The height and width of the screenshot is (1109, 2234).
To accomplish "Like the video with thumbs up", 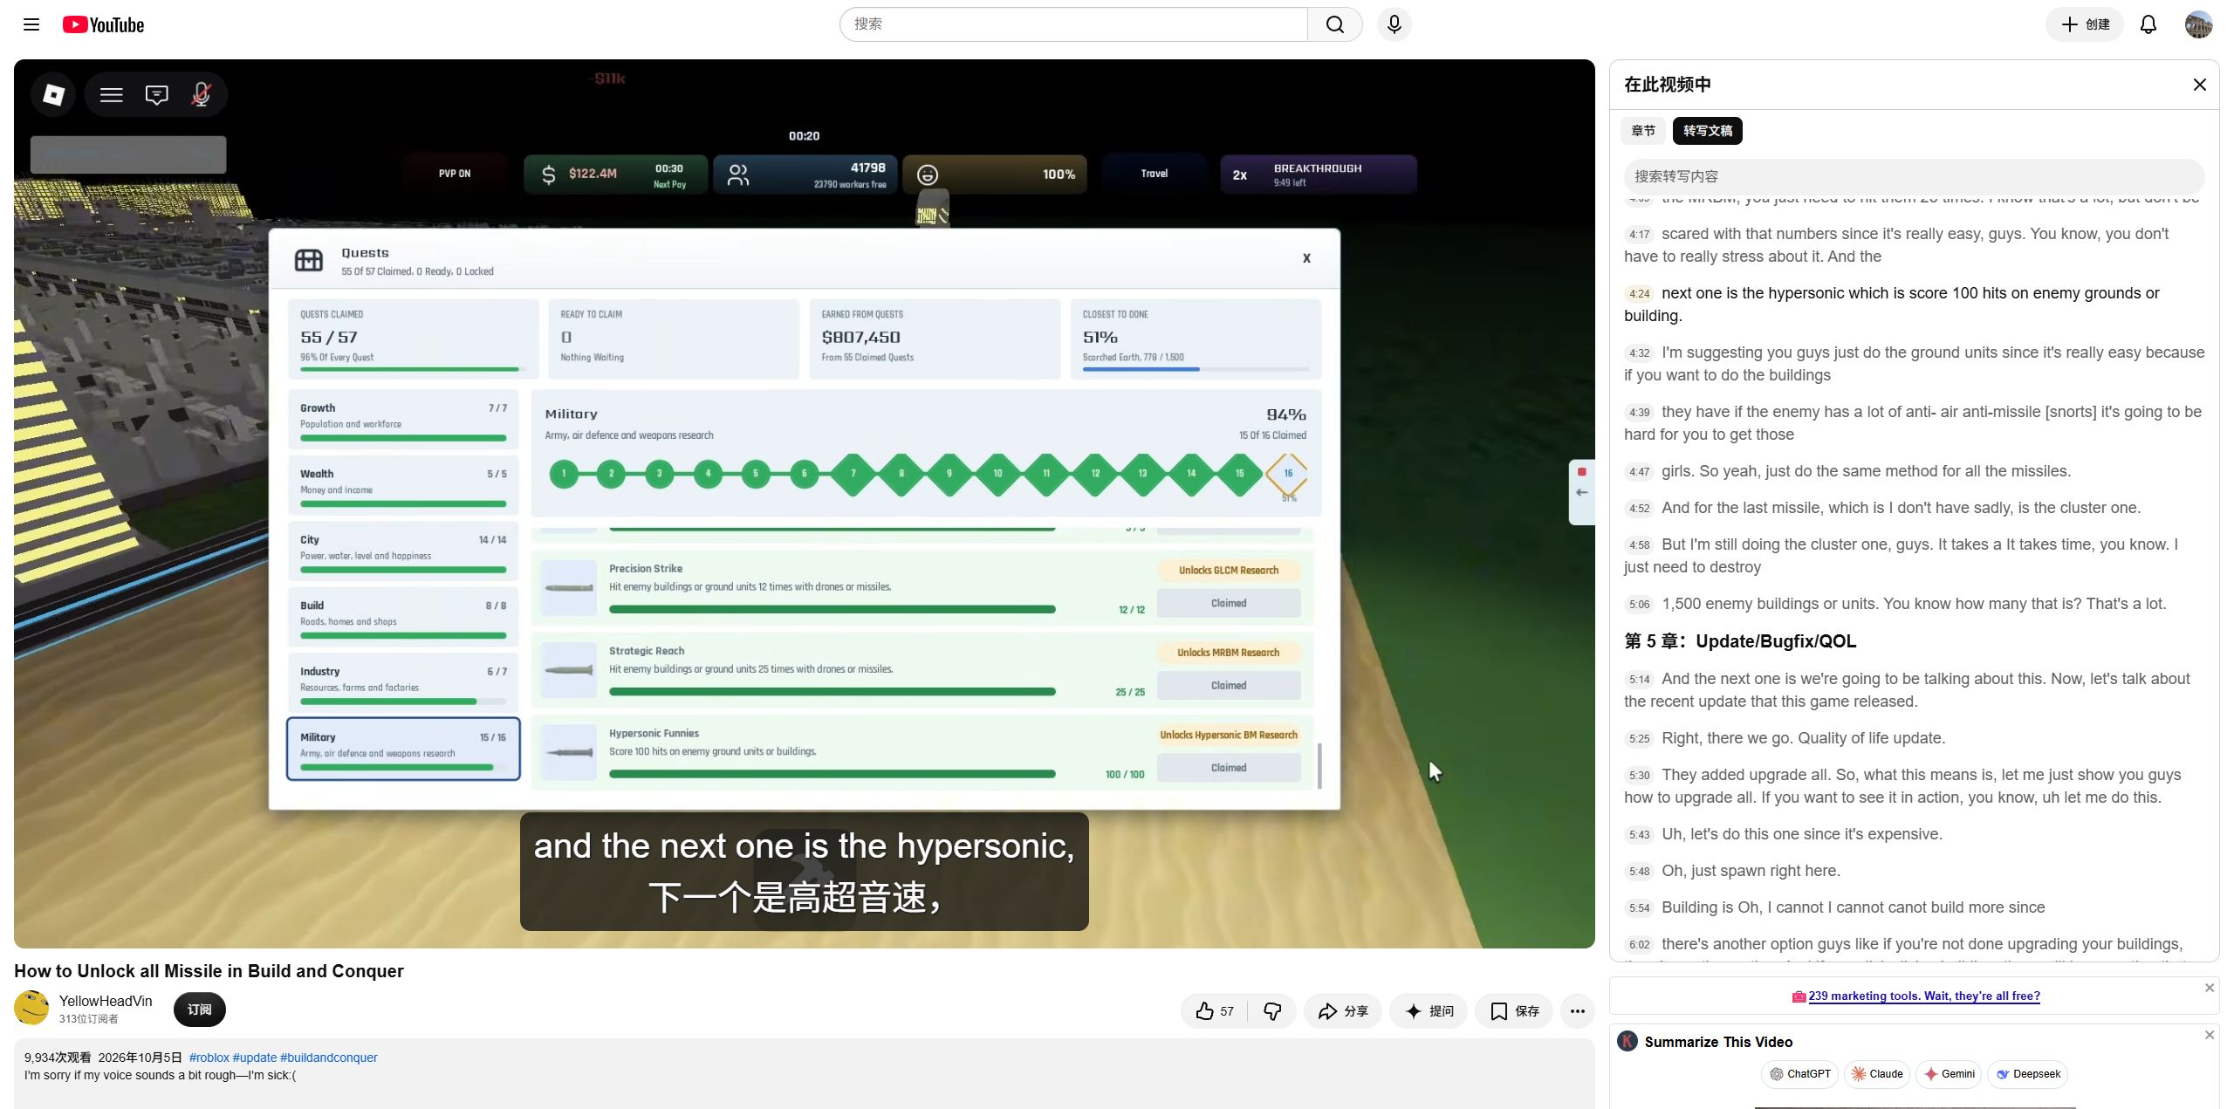I will click(x=1214, y=1011).
